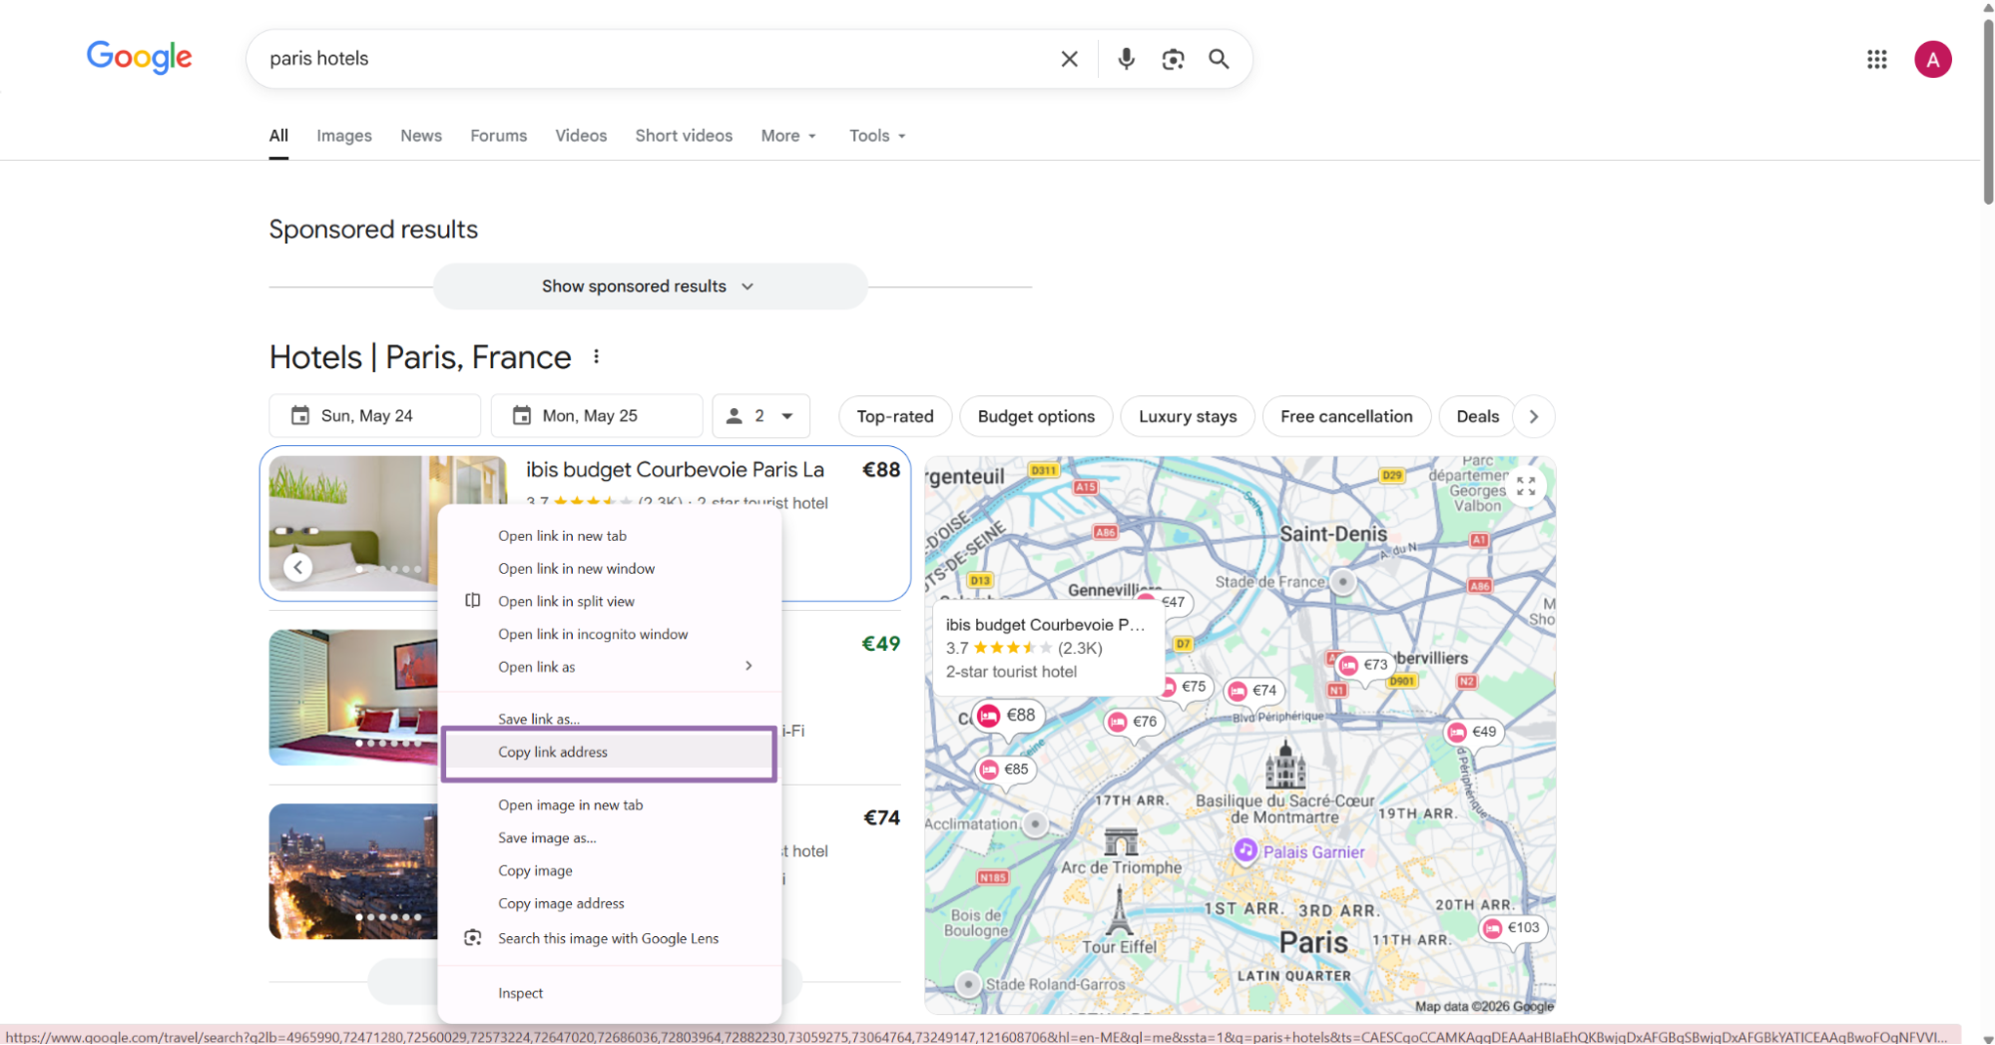Open Google Lens image search icon
1995x1045 pixels.
1173,59
